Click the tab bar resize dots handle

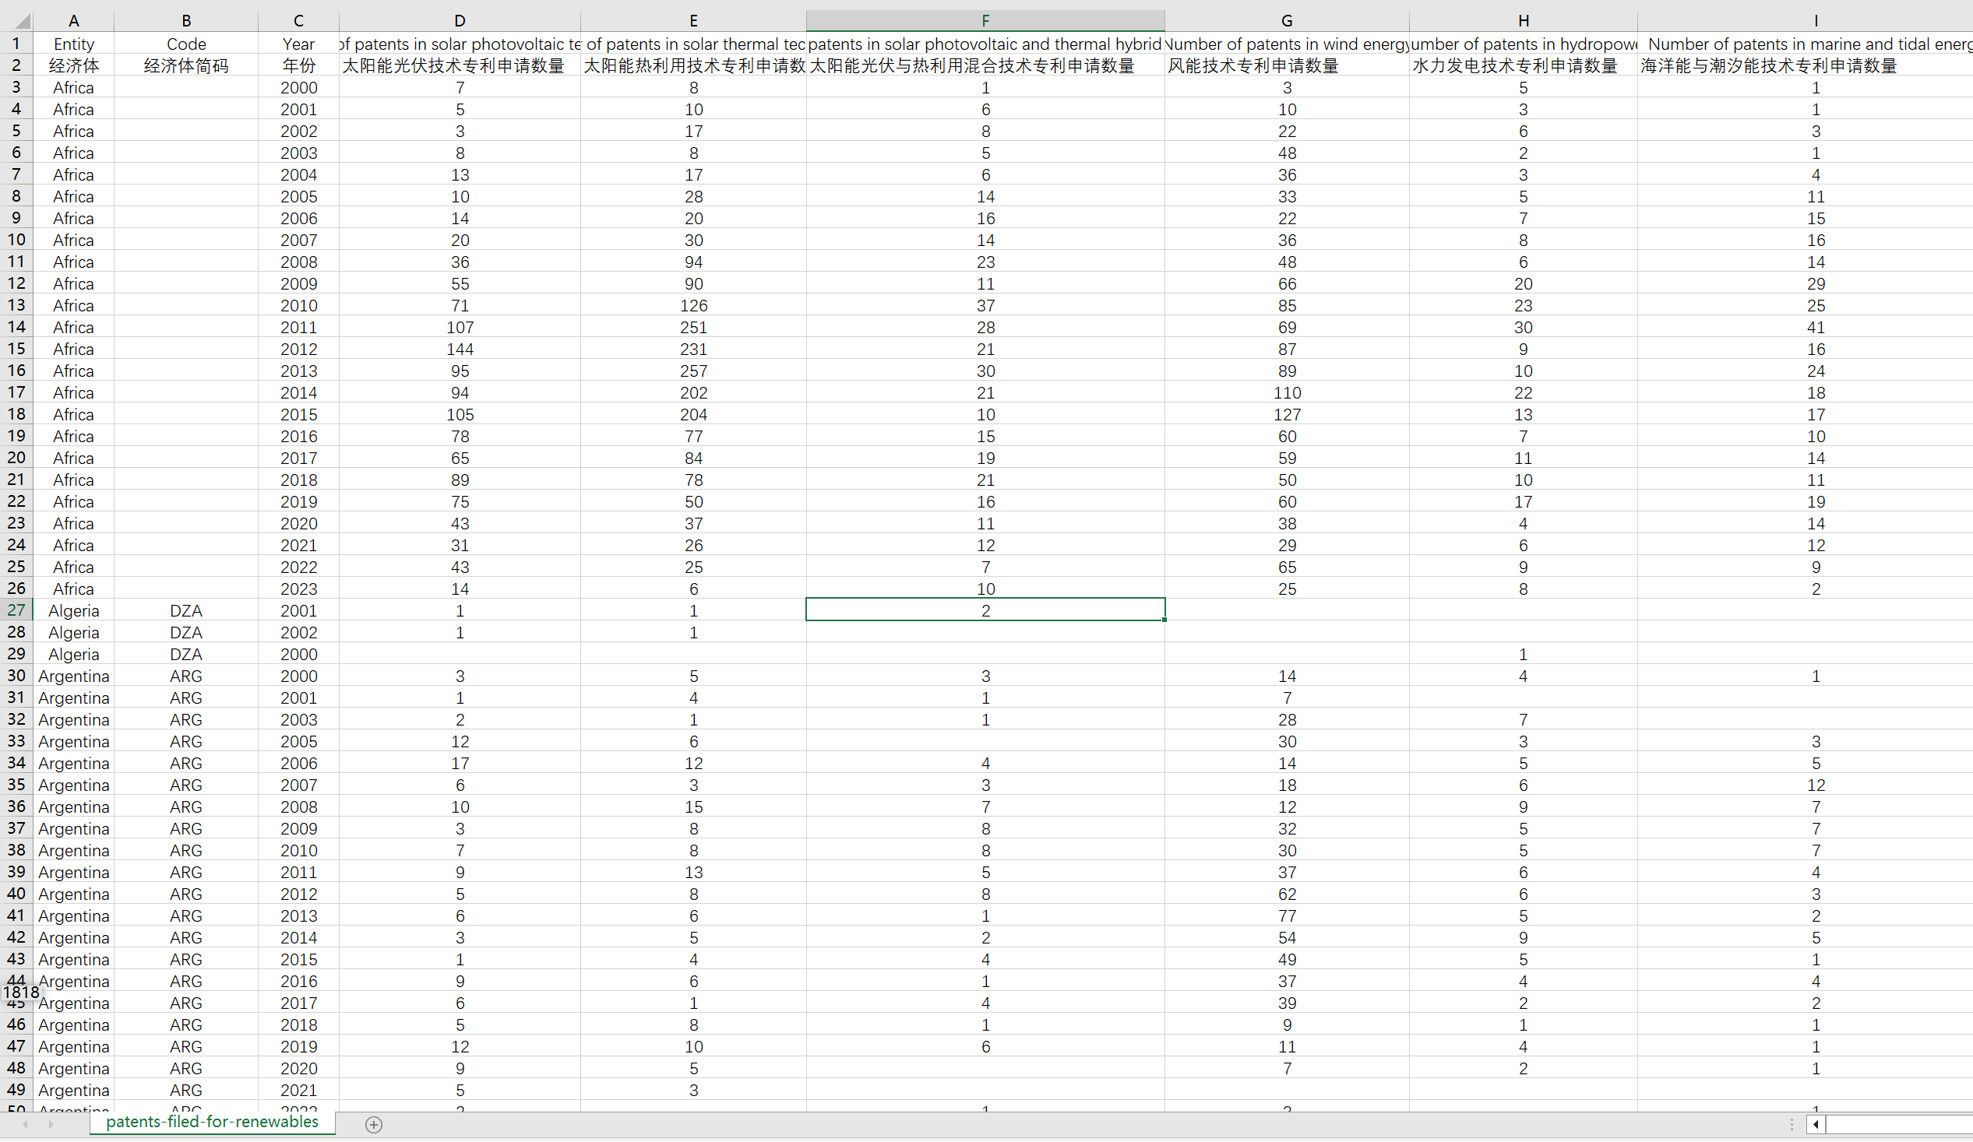click(x=1792, y=1125)
